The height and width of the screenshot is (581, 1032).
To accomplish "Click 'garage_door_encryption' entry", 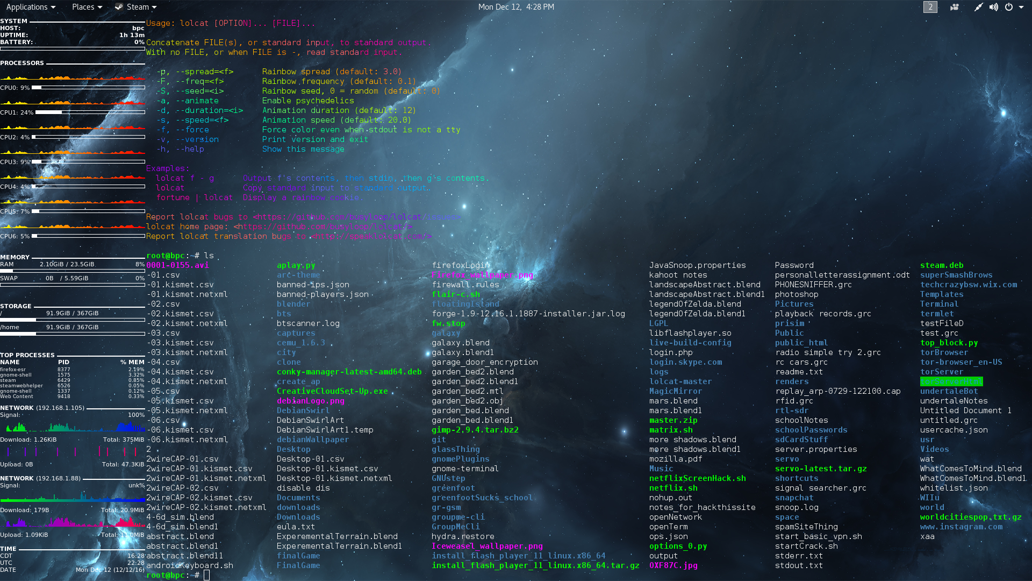I will pyautogui.click(x=485, y=362).
